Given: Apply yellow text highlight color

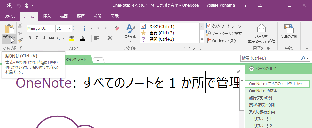Looking at the screenshot, I should coord(72,38).
